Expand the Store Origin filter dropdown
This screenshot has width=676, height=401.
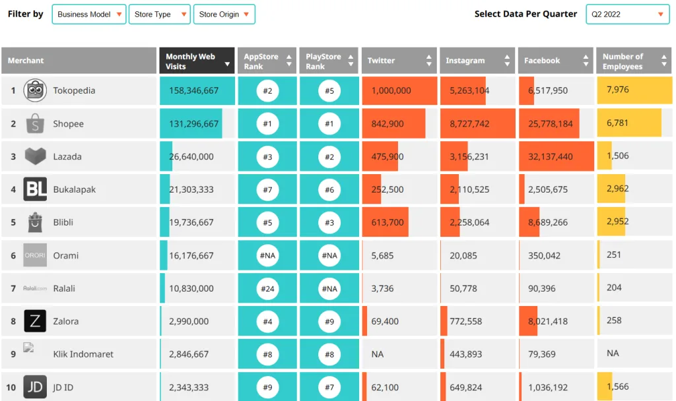tap(224, 15)
